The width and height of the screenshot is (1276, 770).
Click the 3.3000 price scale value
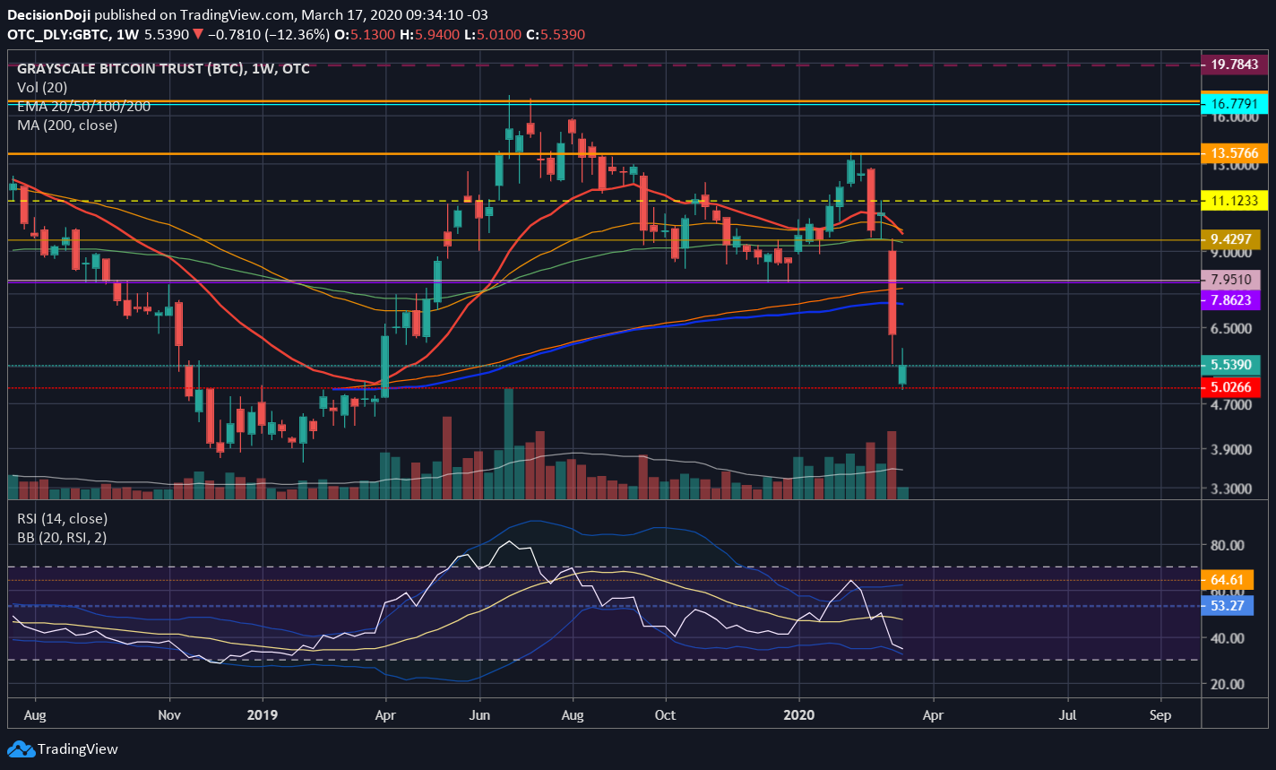1231,489
